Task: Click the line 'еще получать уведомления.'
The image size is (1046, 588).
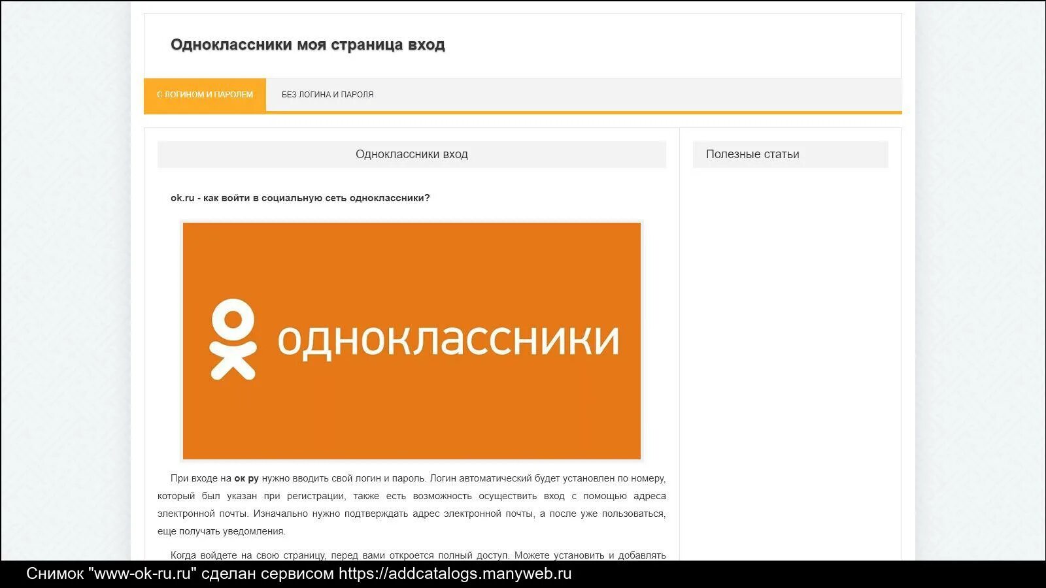Action: pyautogui.click(x=222, y=531)
